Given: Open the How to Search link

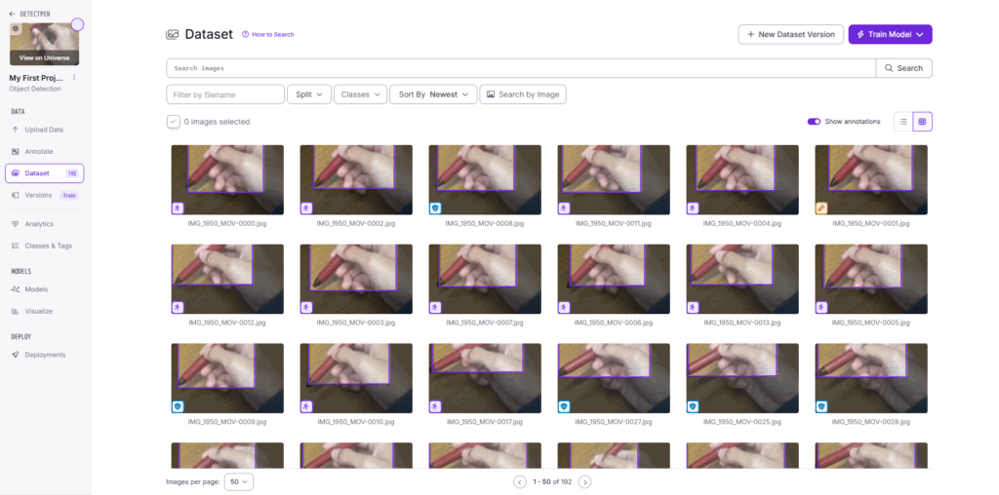Looking at the screenshot, I should [268, 34].
